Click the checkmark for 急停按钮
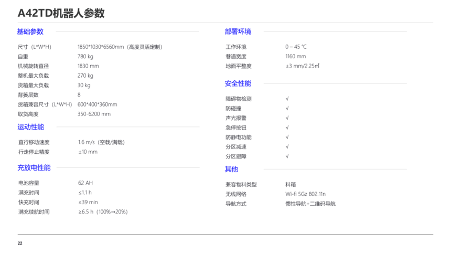 click(287, 128)
